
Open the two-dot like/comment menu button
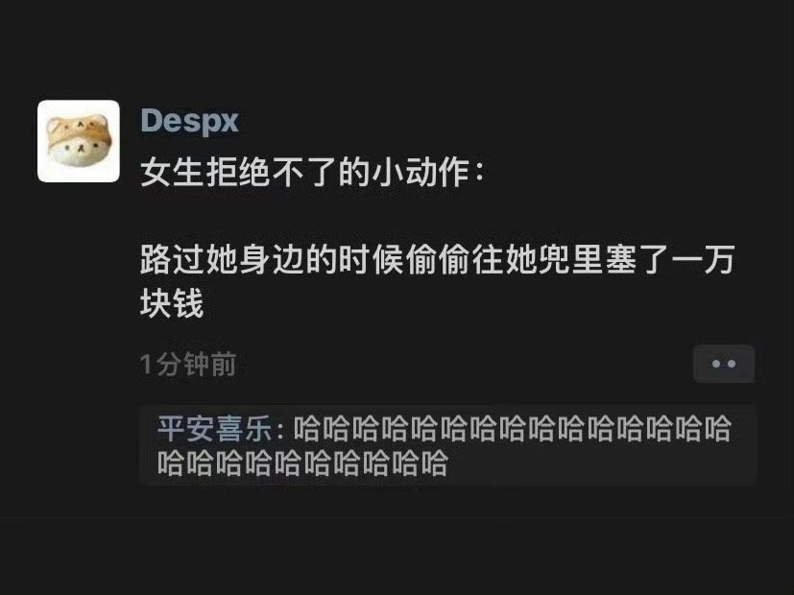click(x=724, y=364)
